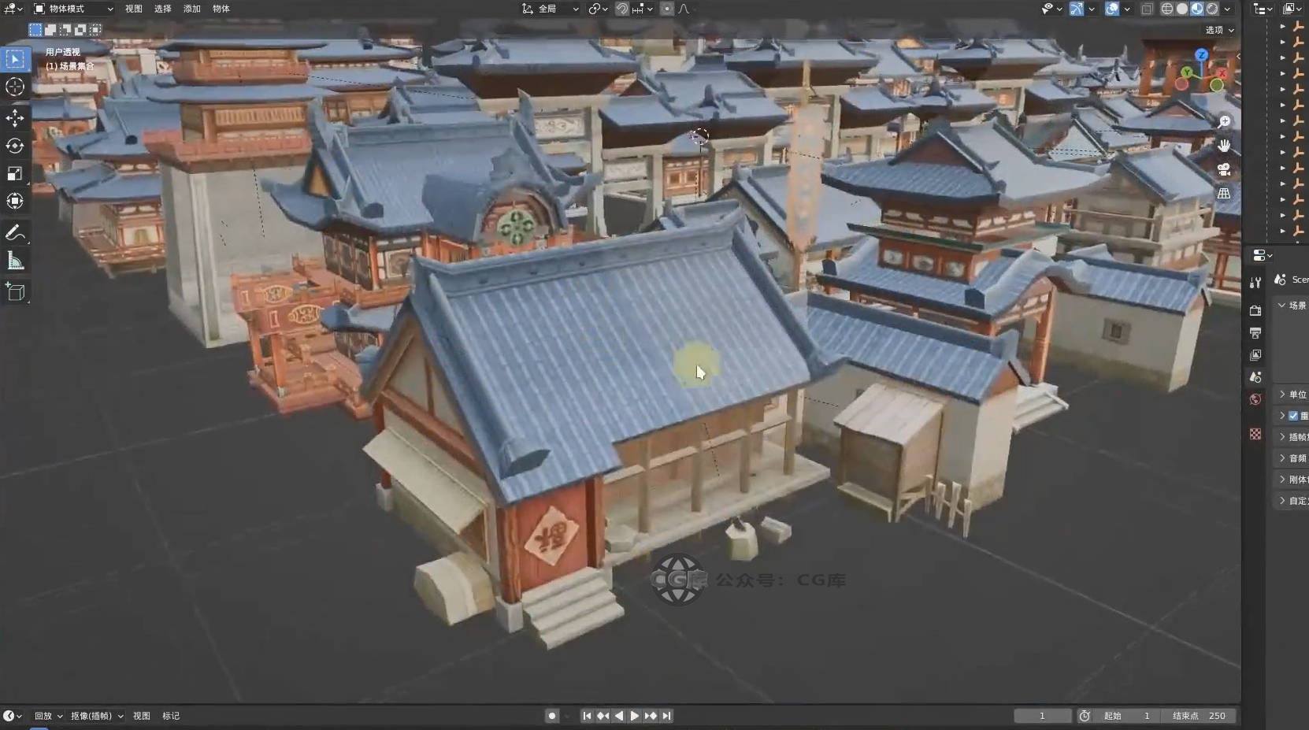Click the Z axis on navigation gizmo

(x=1201, y=55)
